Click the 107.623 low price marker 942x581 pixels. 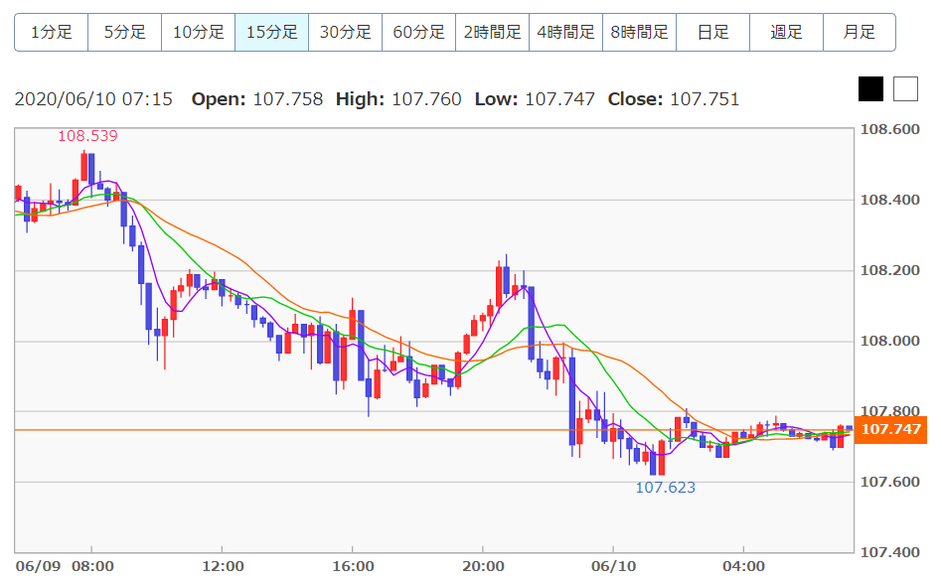[x=665, y=488]
